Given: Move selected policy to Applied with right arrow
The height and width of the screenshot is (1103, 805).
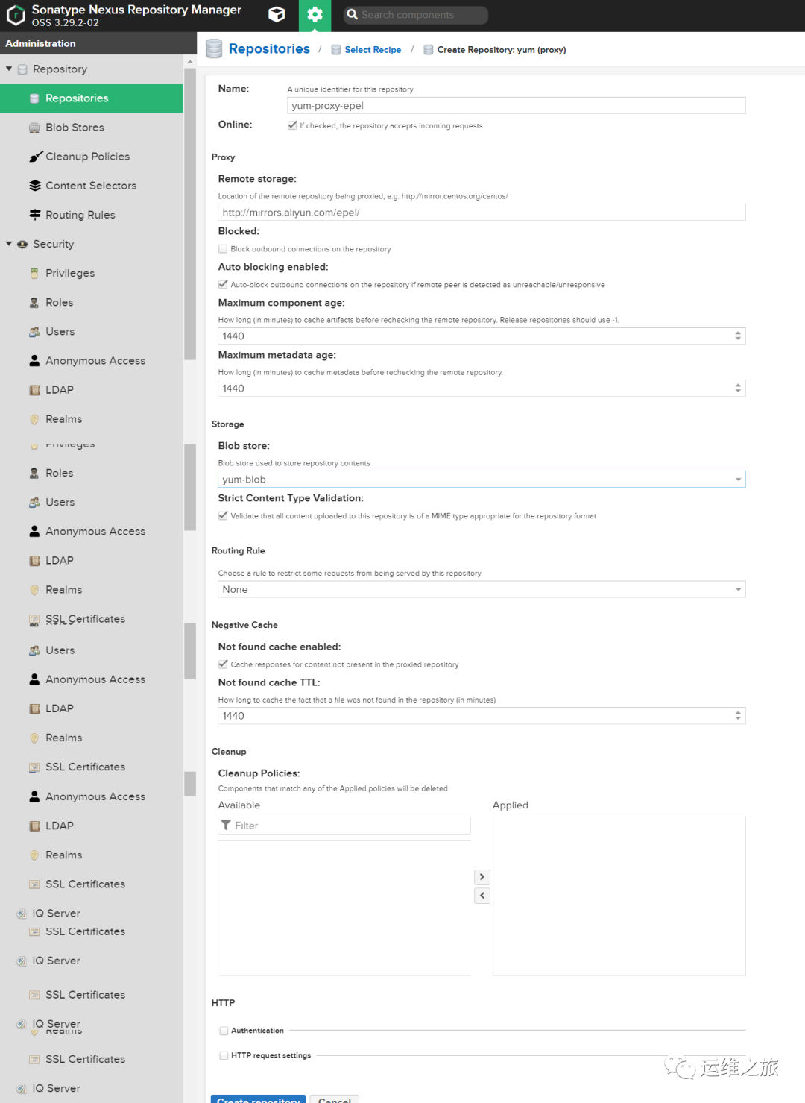Looking at the screenshot, I should point(482,877).
